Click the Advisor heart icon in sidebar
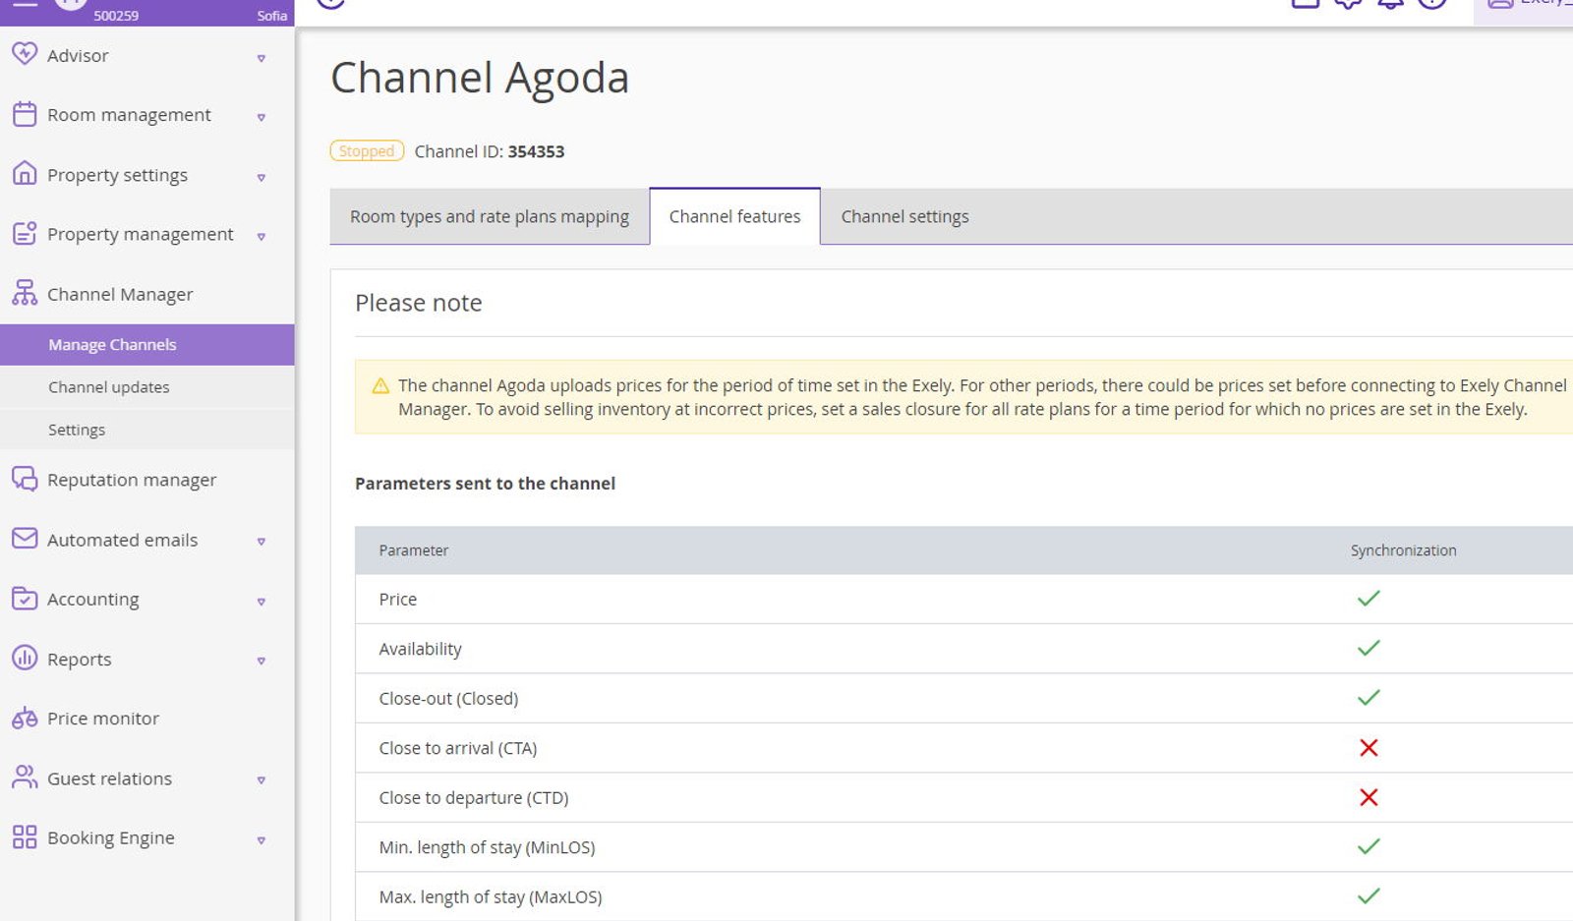This screenshot has width=1573, height=921. point(25,54)
